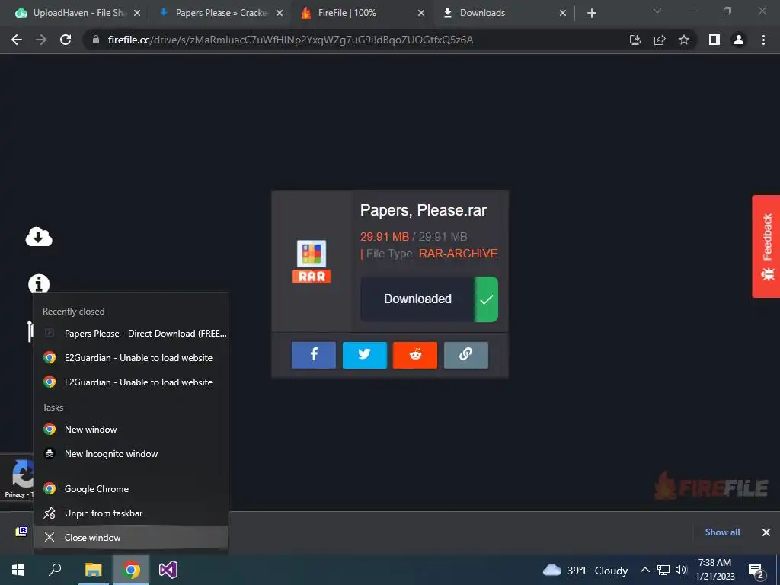Dismiss the downloads bar with X
This screenshot has height=585, width=780.
point(766,532)
